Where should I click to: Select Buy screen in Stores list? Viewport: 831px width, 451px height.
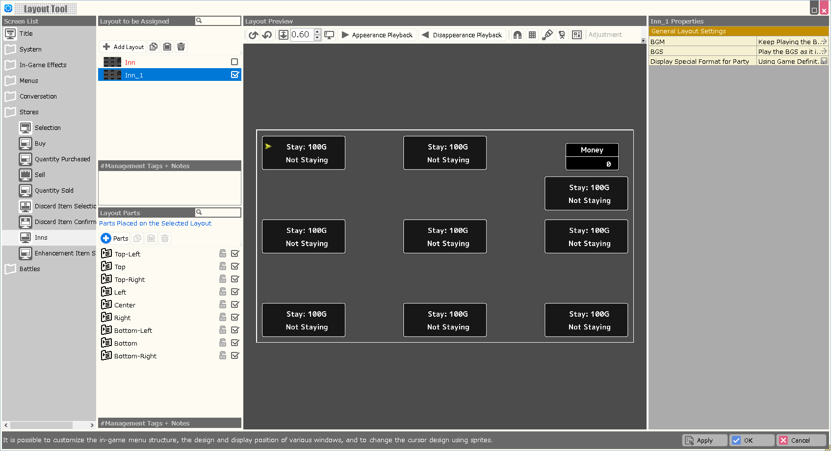[x=40, y=144]
